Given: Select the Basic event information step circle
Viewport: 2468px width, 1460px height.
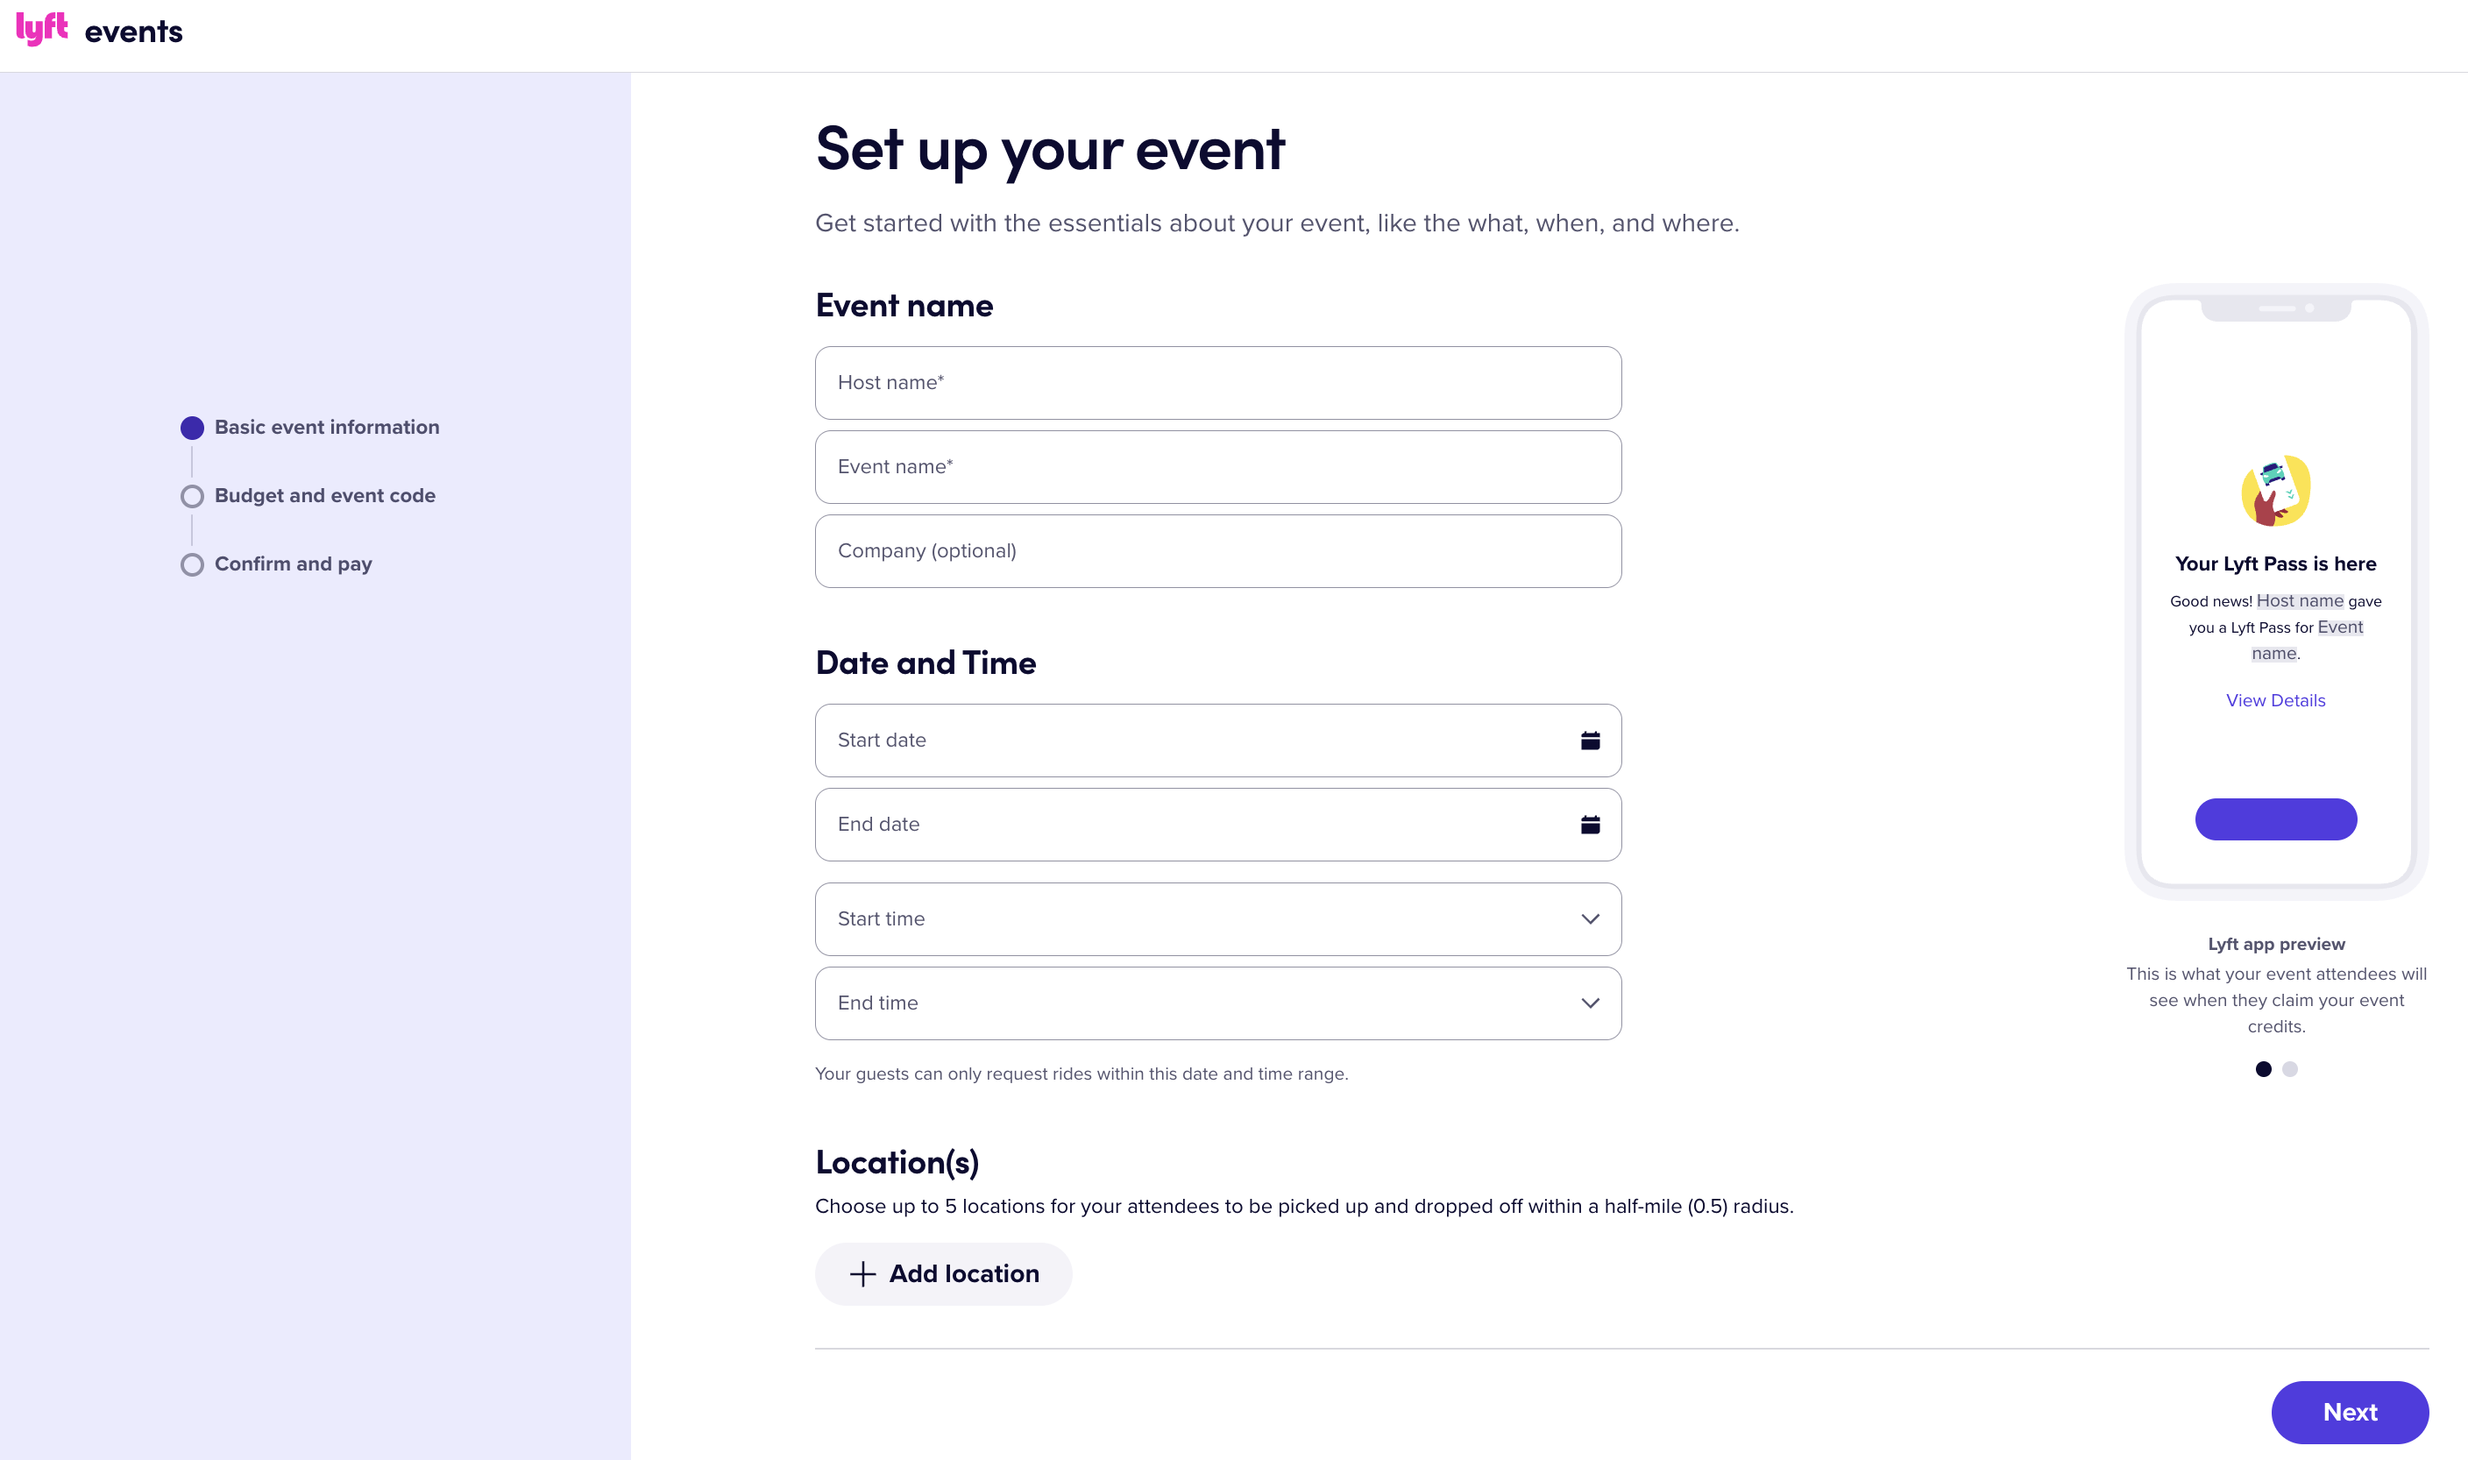Looking at the screenshot, I should click(x=192, y=427).
